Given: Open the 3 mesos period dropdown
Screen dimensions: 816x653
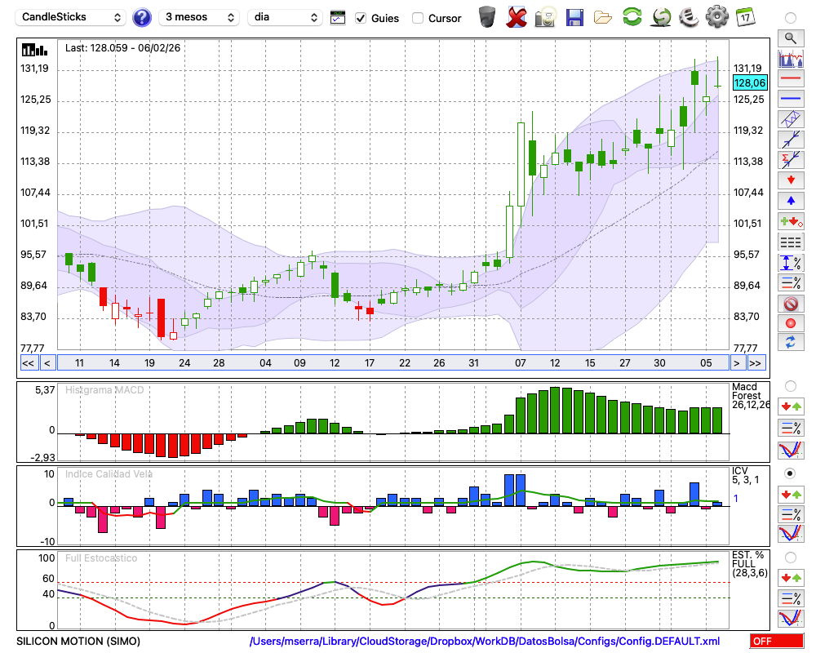Looking at the screenshot, I should tap(200, 17).
